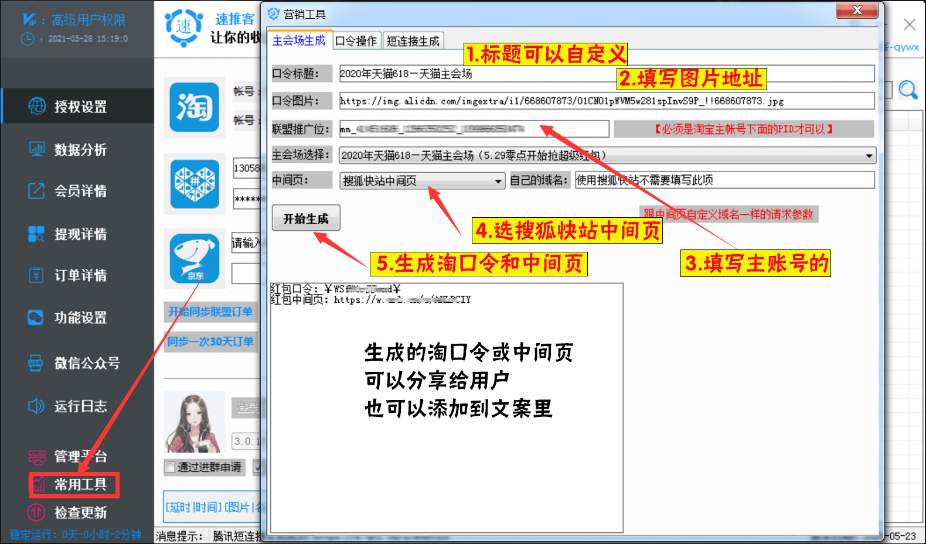Click 必须是淘宝主帐号下面的PID才可以 notice
Viewport: 926px width, 544px height.
tap(744, 129)
